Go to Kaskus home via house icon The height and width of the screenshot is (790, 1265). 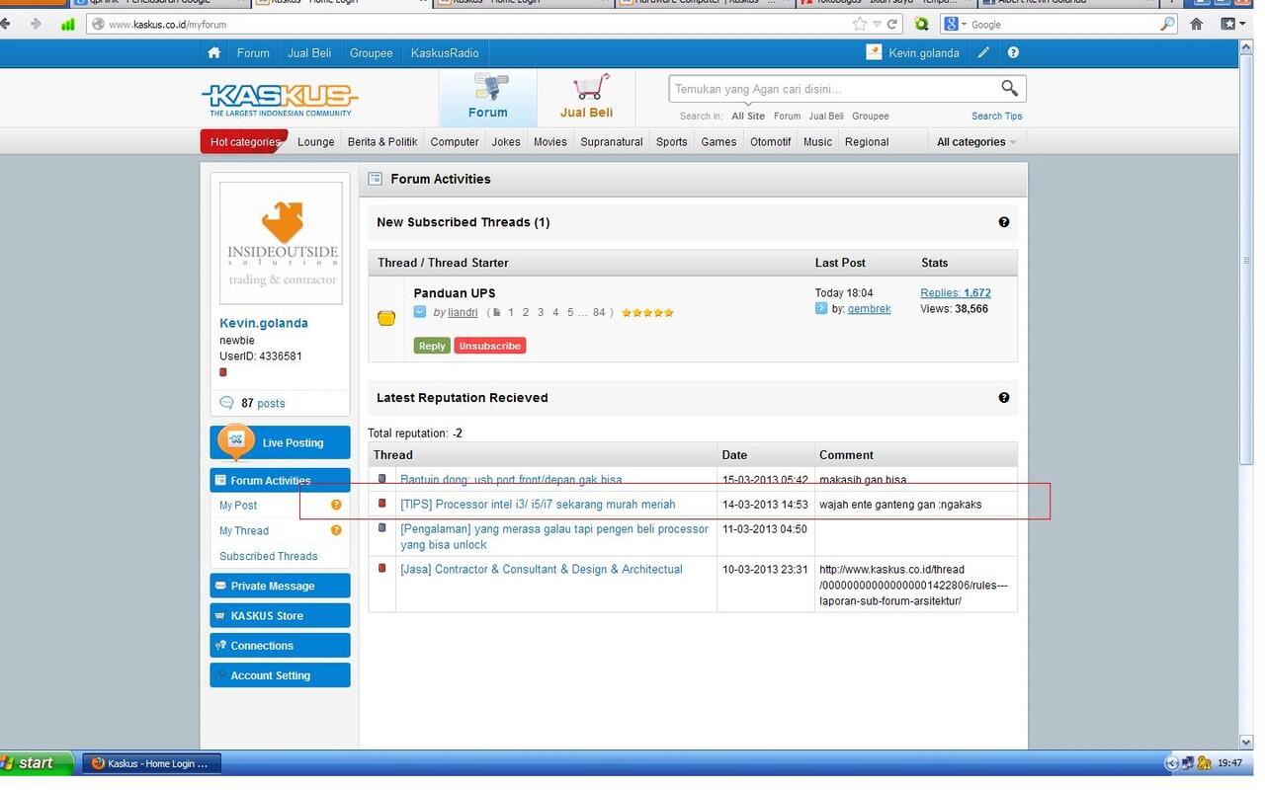click(213, 53)
